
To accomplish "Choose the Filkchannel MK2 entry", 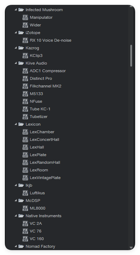I will [45, 86].
